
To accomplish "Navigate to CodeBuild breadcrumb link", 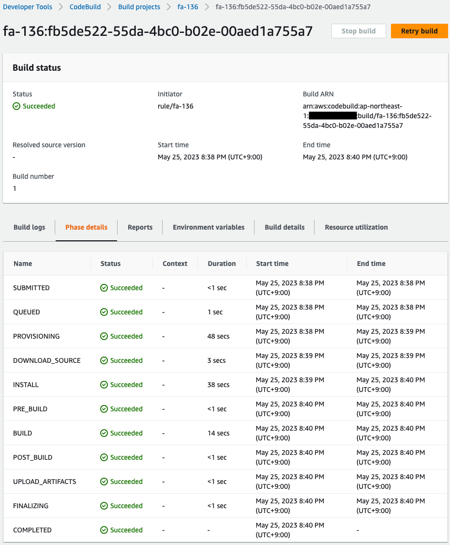I will (x=85, y=7).
